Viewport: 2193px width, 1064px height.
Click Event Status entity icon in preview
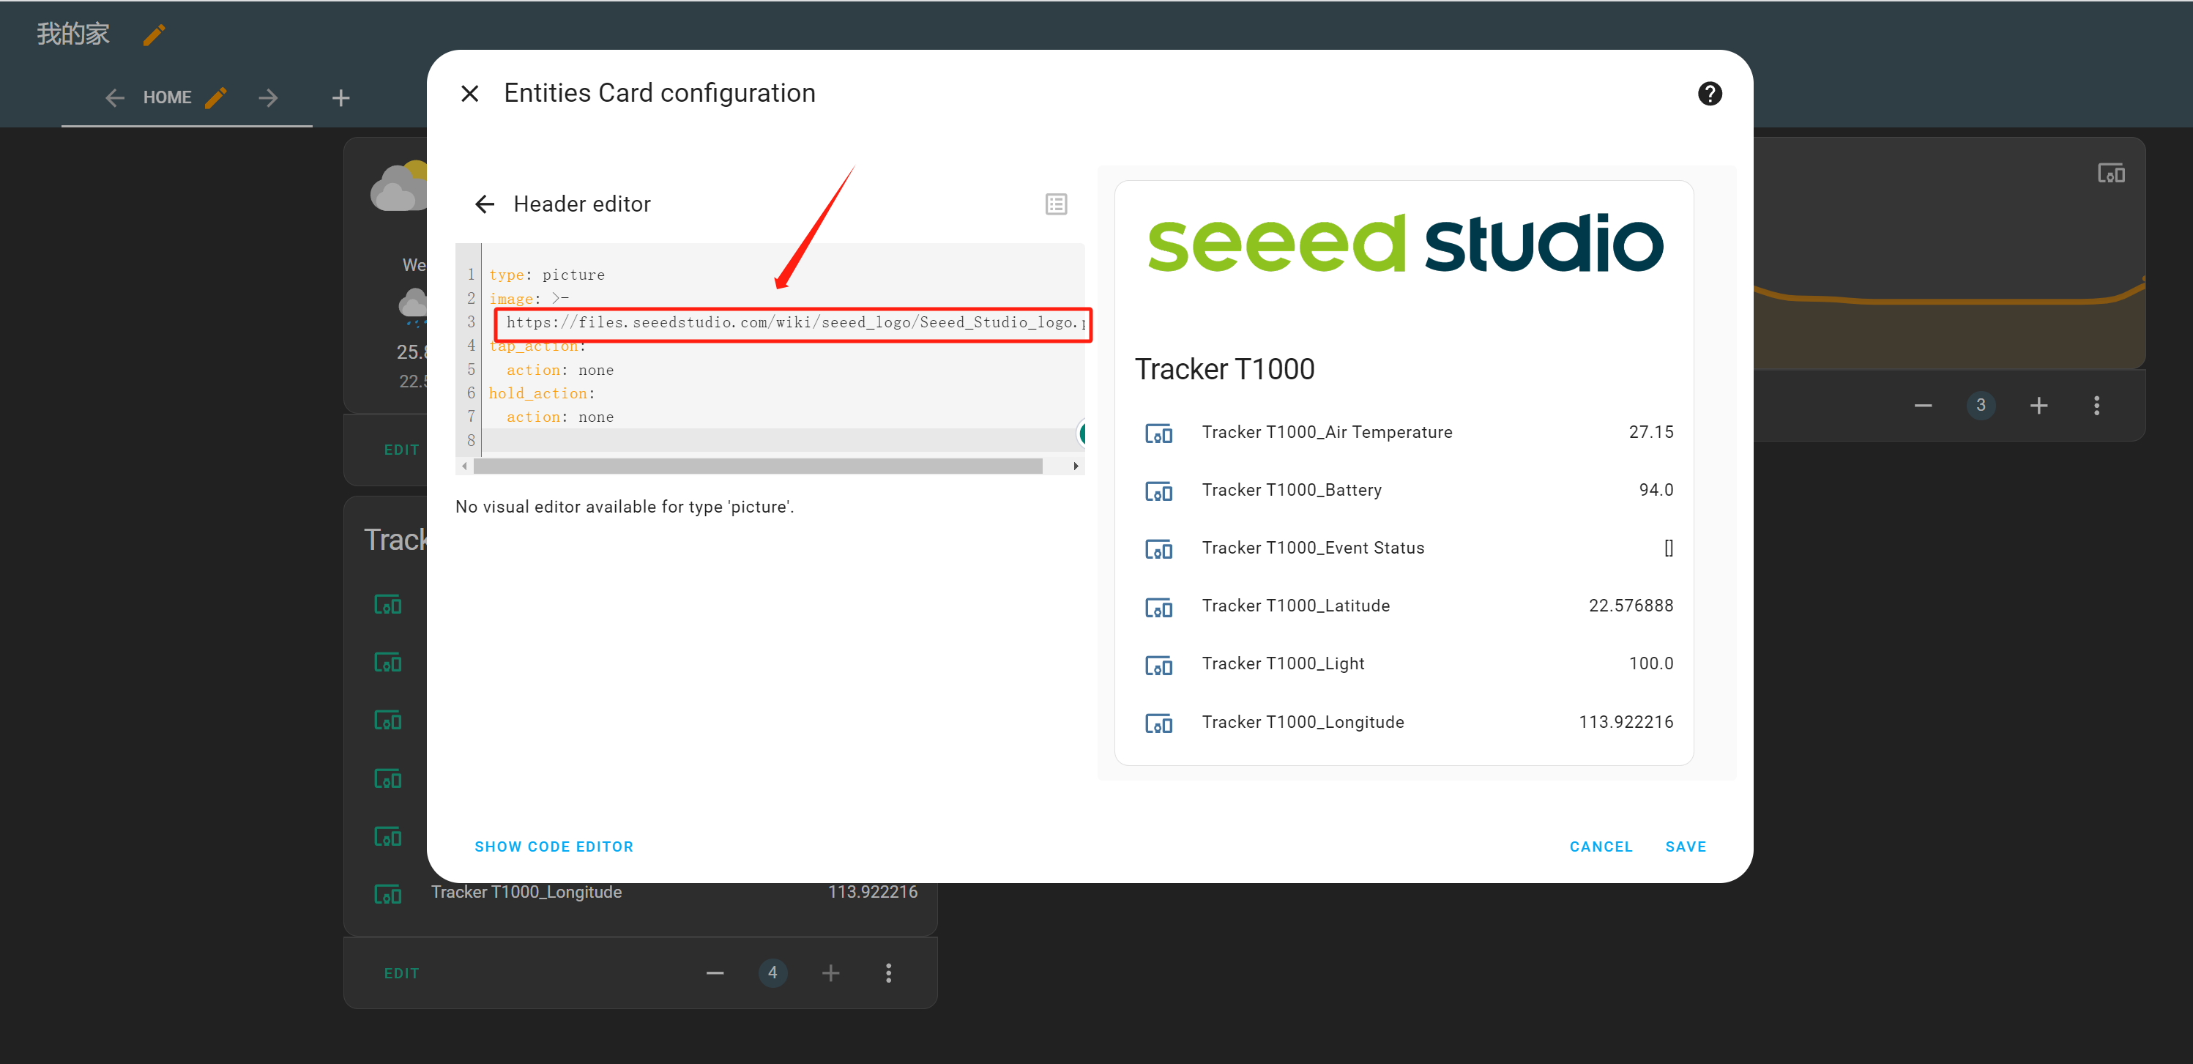tap(1158, 549)
